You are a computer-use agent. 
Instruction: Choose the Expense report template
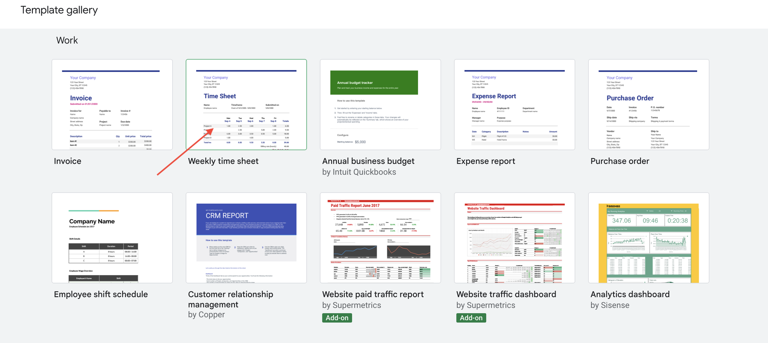(x=514, y=105)
